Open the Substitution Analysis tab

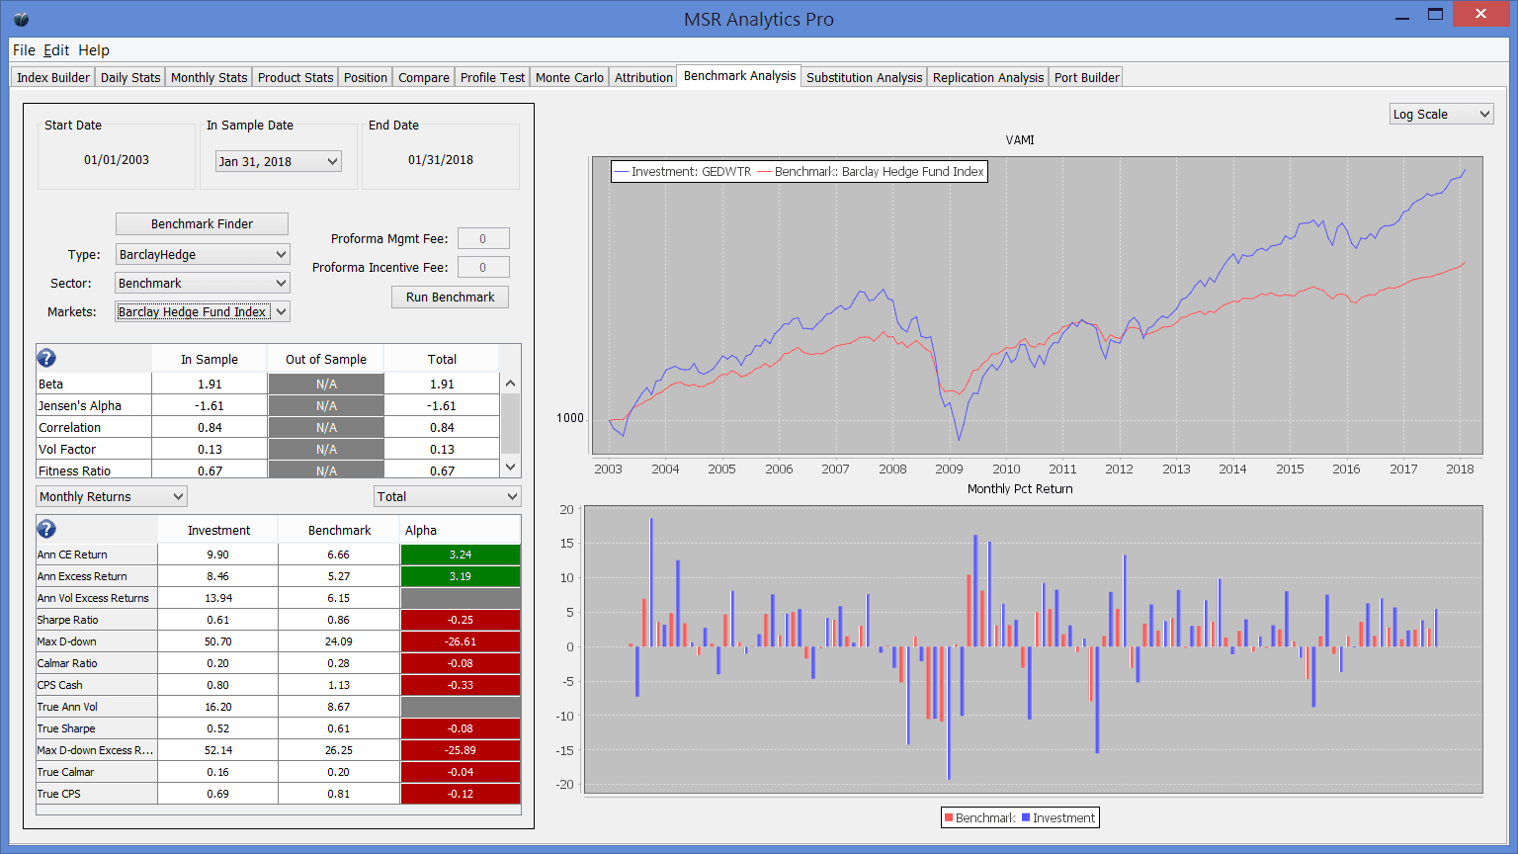click(864, 77)
